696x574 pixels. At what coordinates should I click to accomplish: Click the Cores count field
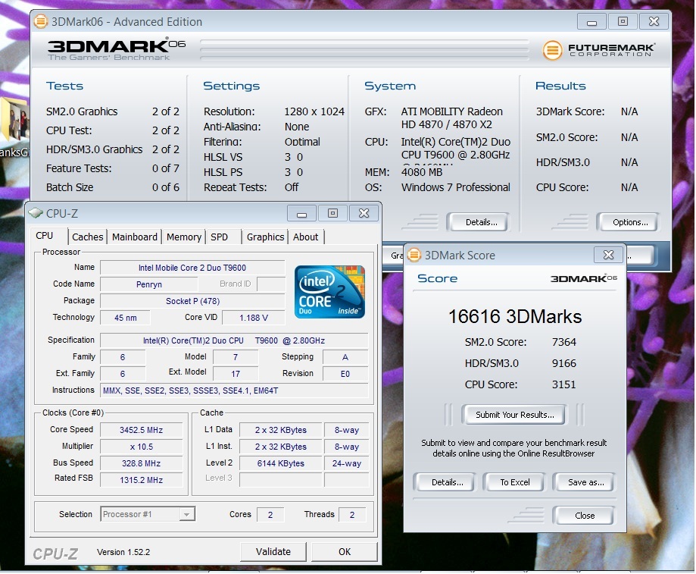[270, 514]
